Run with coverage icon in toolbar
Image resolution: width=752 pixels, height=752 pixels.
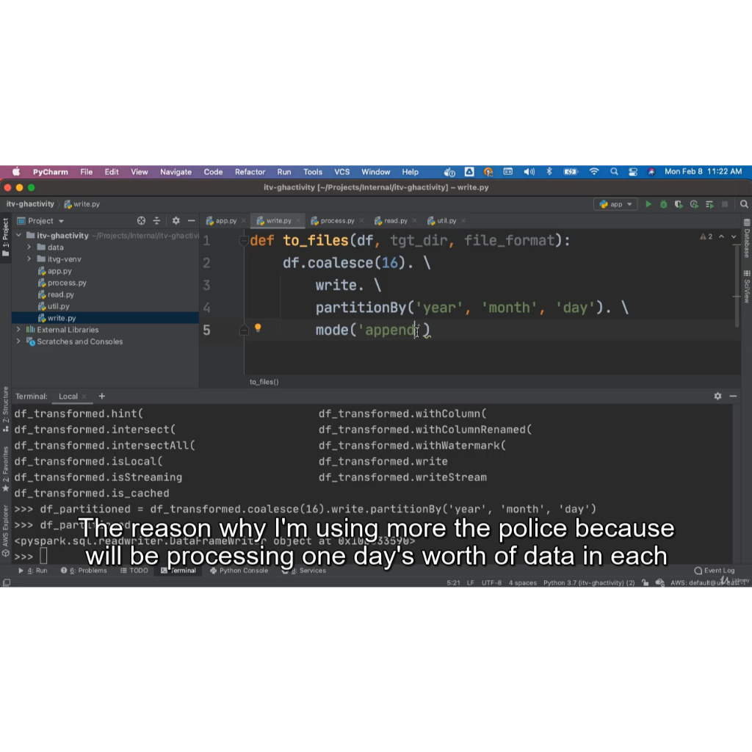tap(679, 204)
